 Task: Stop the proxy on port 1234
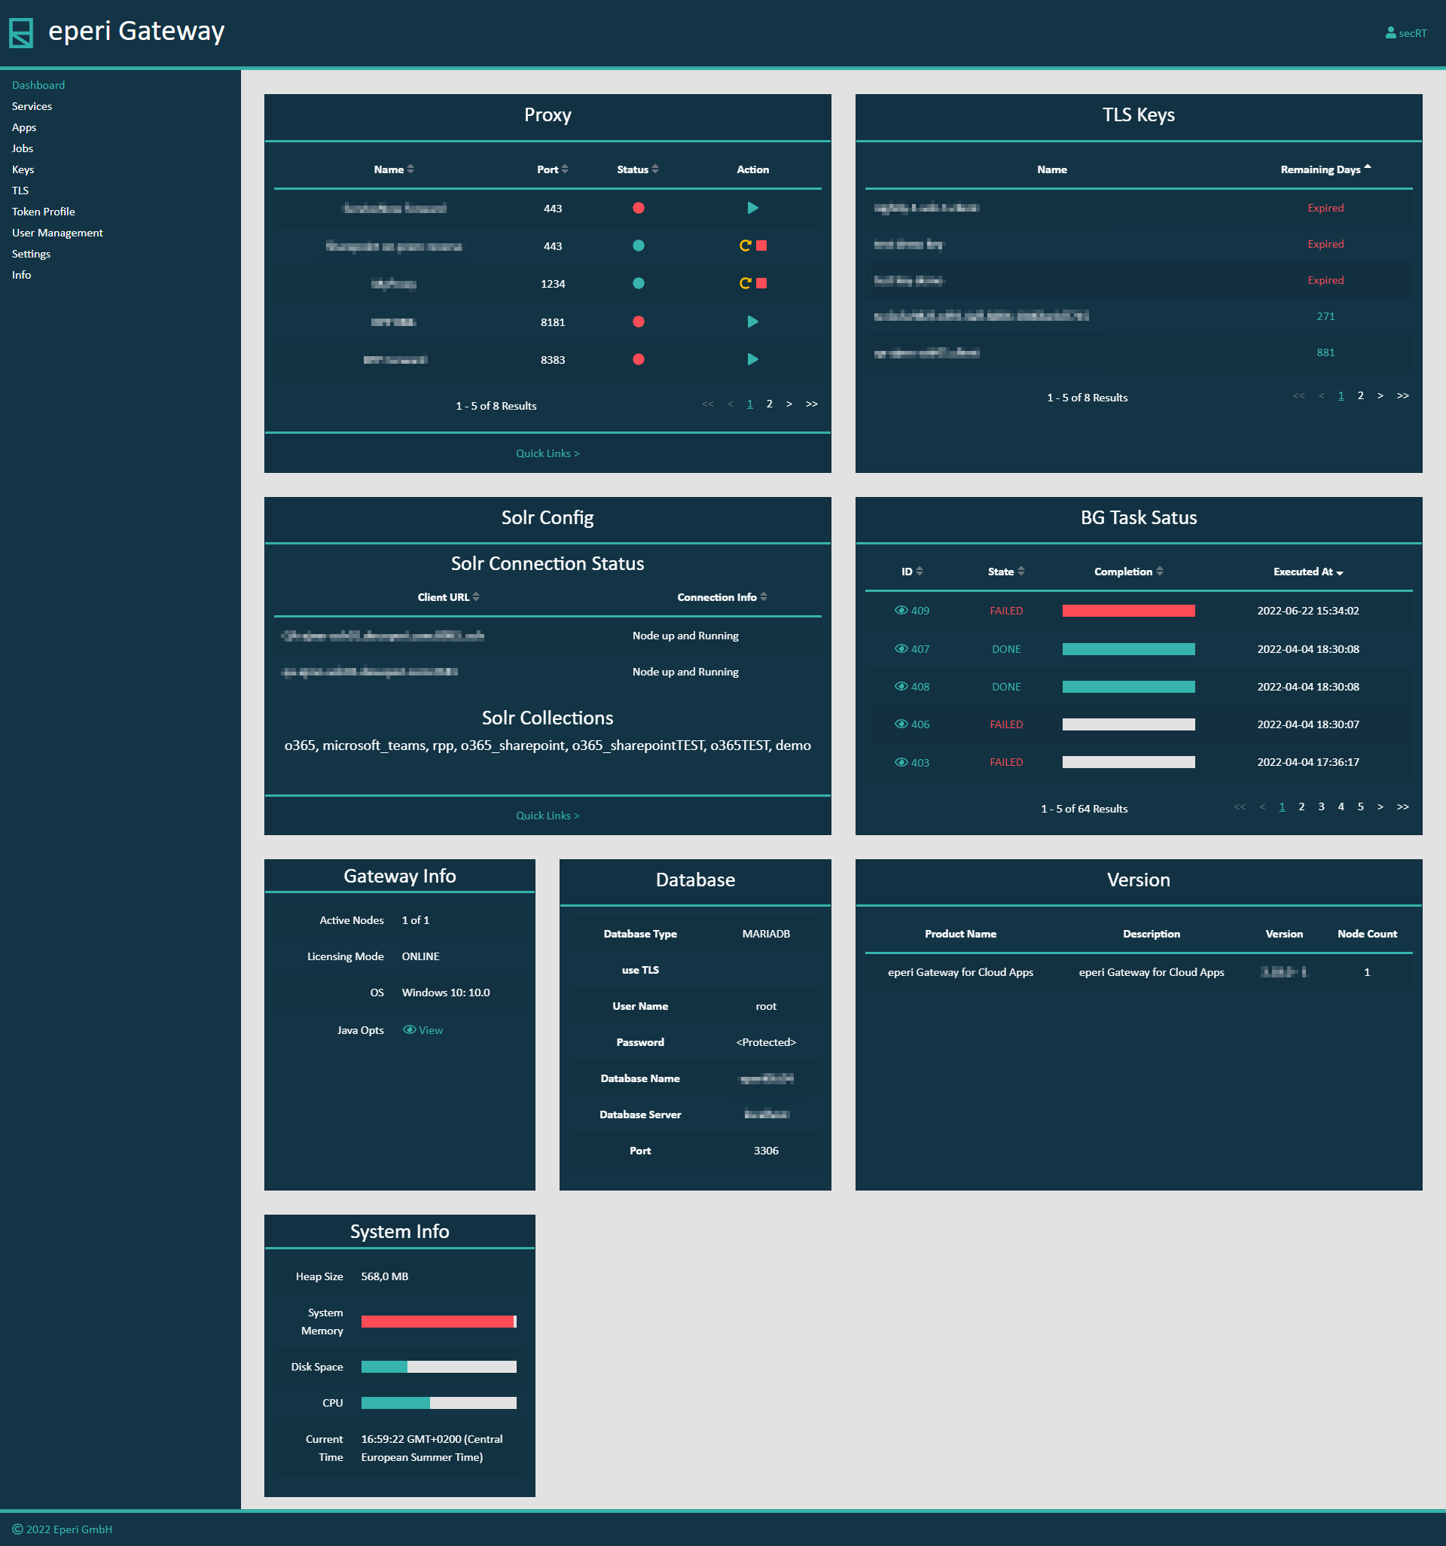[x=761, y=284]
